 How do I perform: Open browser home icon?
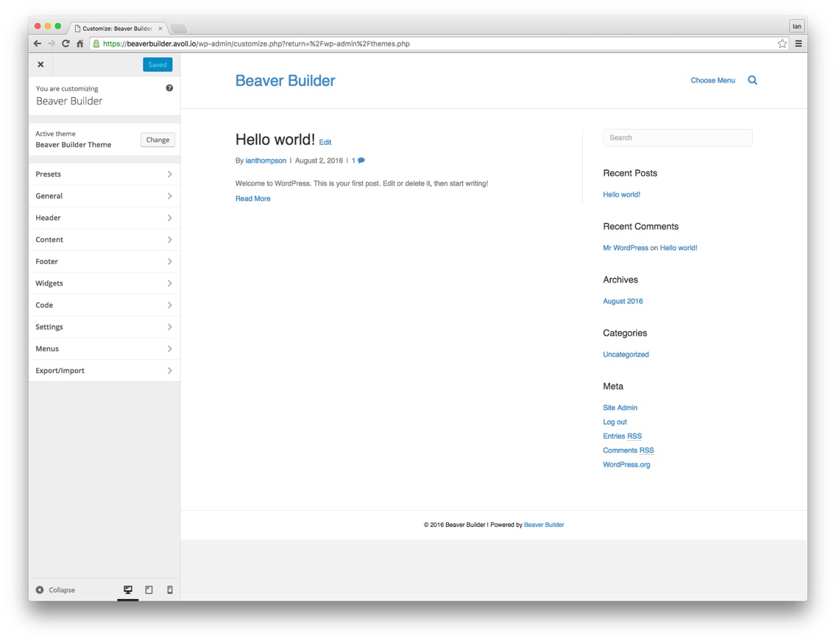click(80, 43)
